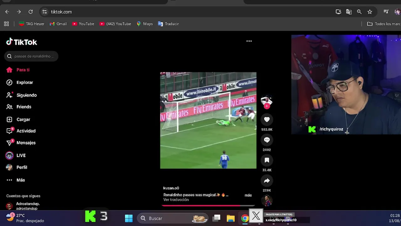Open the media control icon
Viewport: 401px width, 226px height.
(x=386, y=12)
